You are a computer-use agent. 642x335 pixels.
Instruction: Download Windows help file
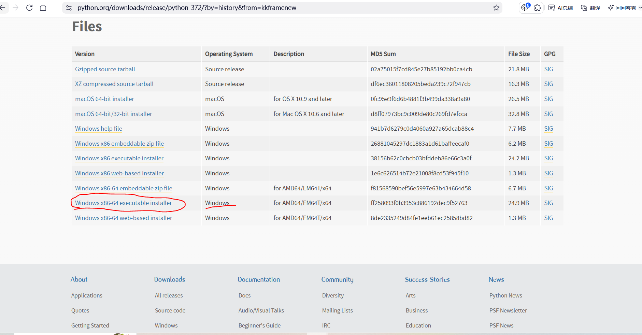pyautogui.click(x=99, y=129)
